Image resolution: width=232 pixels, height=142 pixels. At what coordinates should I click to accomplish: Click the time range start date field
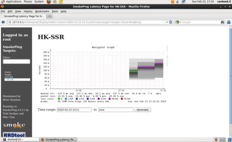[x=74, y=110]
